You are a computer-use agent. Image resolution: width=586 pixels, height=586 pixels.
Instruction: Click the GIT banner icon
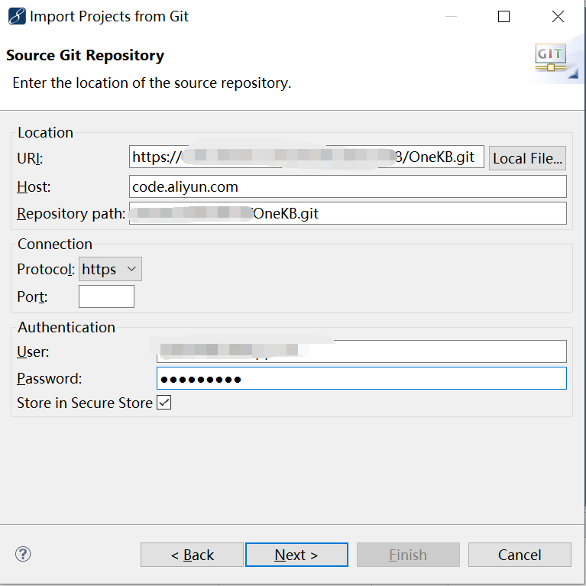click(550, 58)
